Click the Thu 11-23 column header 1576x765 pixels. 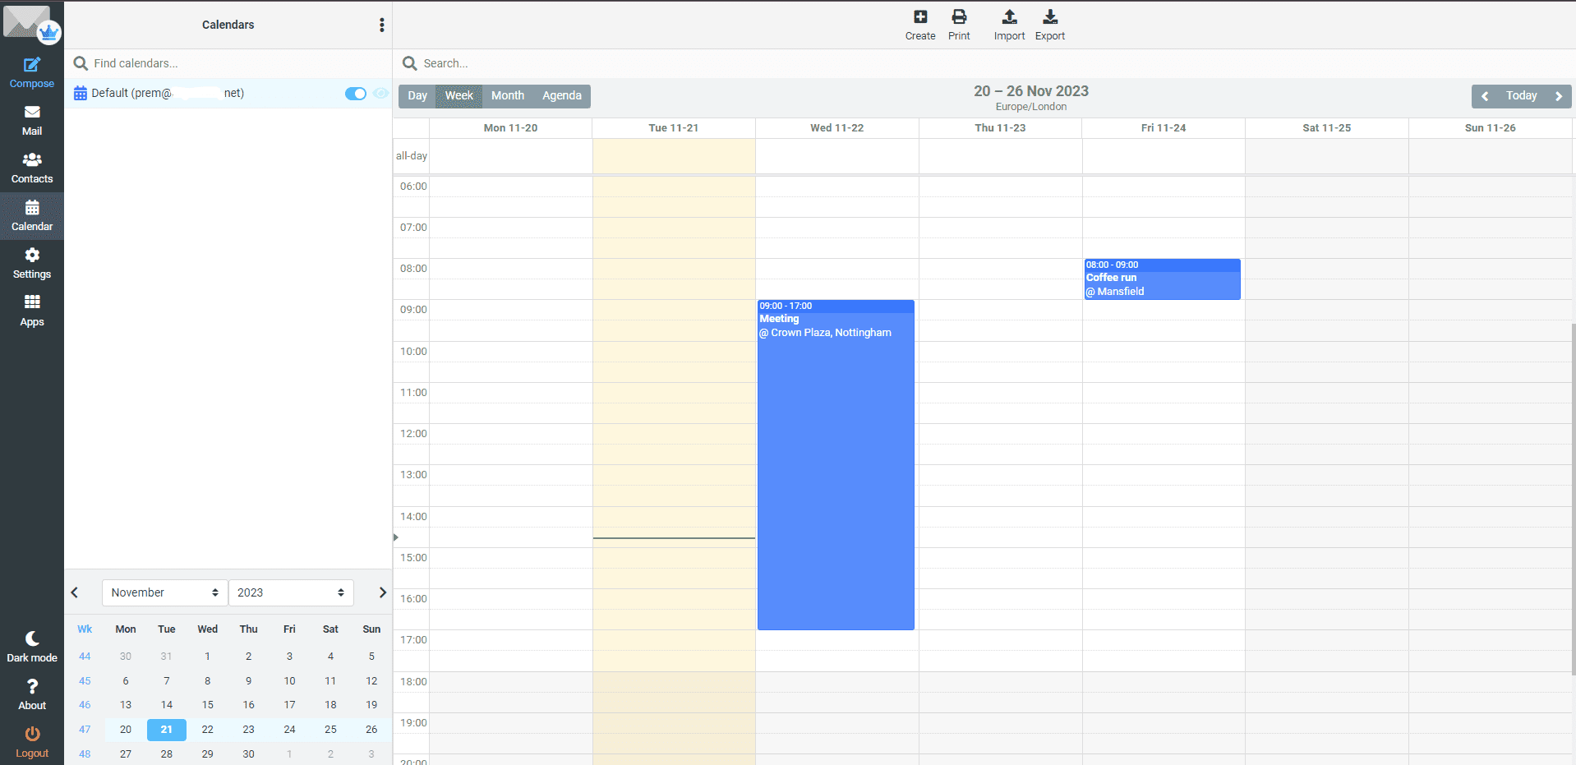[x=1000, y=128]
